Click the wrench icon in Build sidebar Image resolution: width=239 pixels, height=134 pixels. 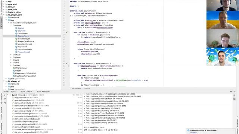click(4, 96)
